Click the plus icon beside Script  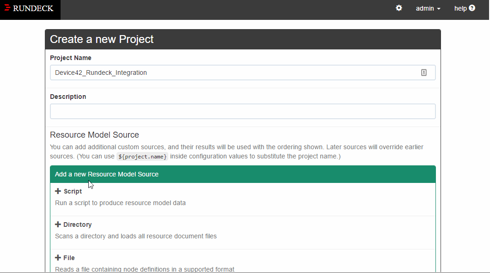(58, 191)
